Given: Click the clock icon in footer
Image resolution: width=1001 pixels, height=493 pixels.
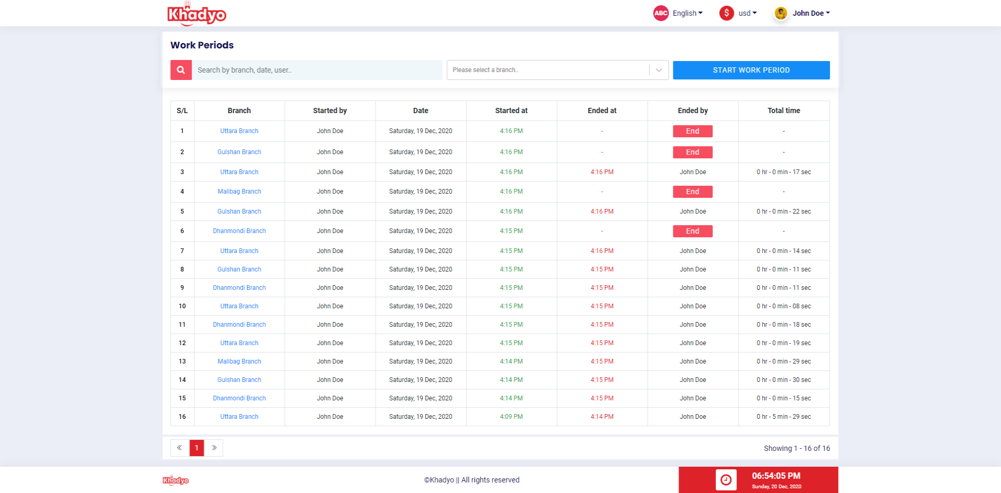Looking at the screenshot, I should coord(726,480).
